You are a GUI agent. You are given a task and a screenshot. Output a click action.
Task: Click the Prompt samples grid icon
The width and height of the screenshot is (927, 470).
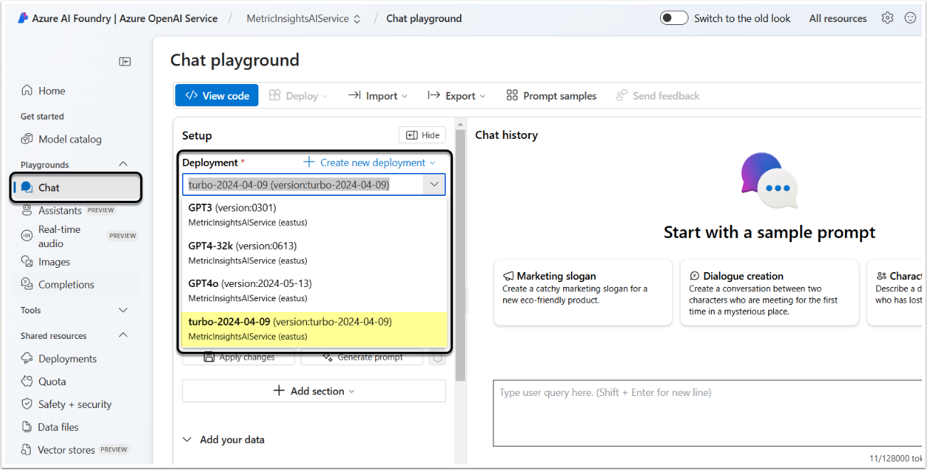[512, 95]
